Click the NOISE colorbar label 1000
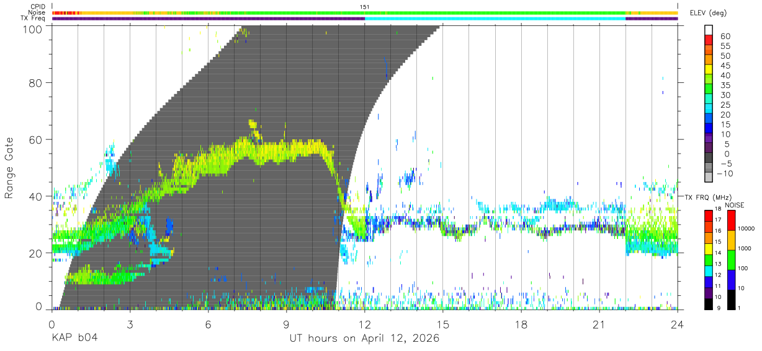 (x=745, y=249)
